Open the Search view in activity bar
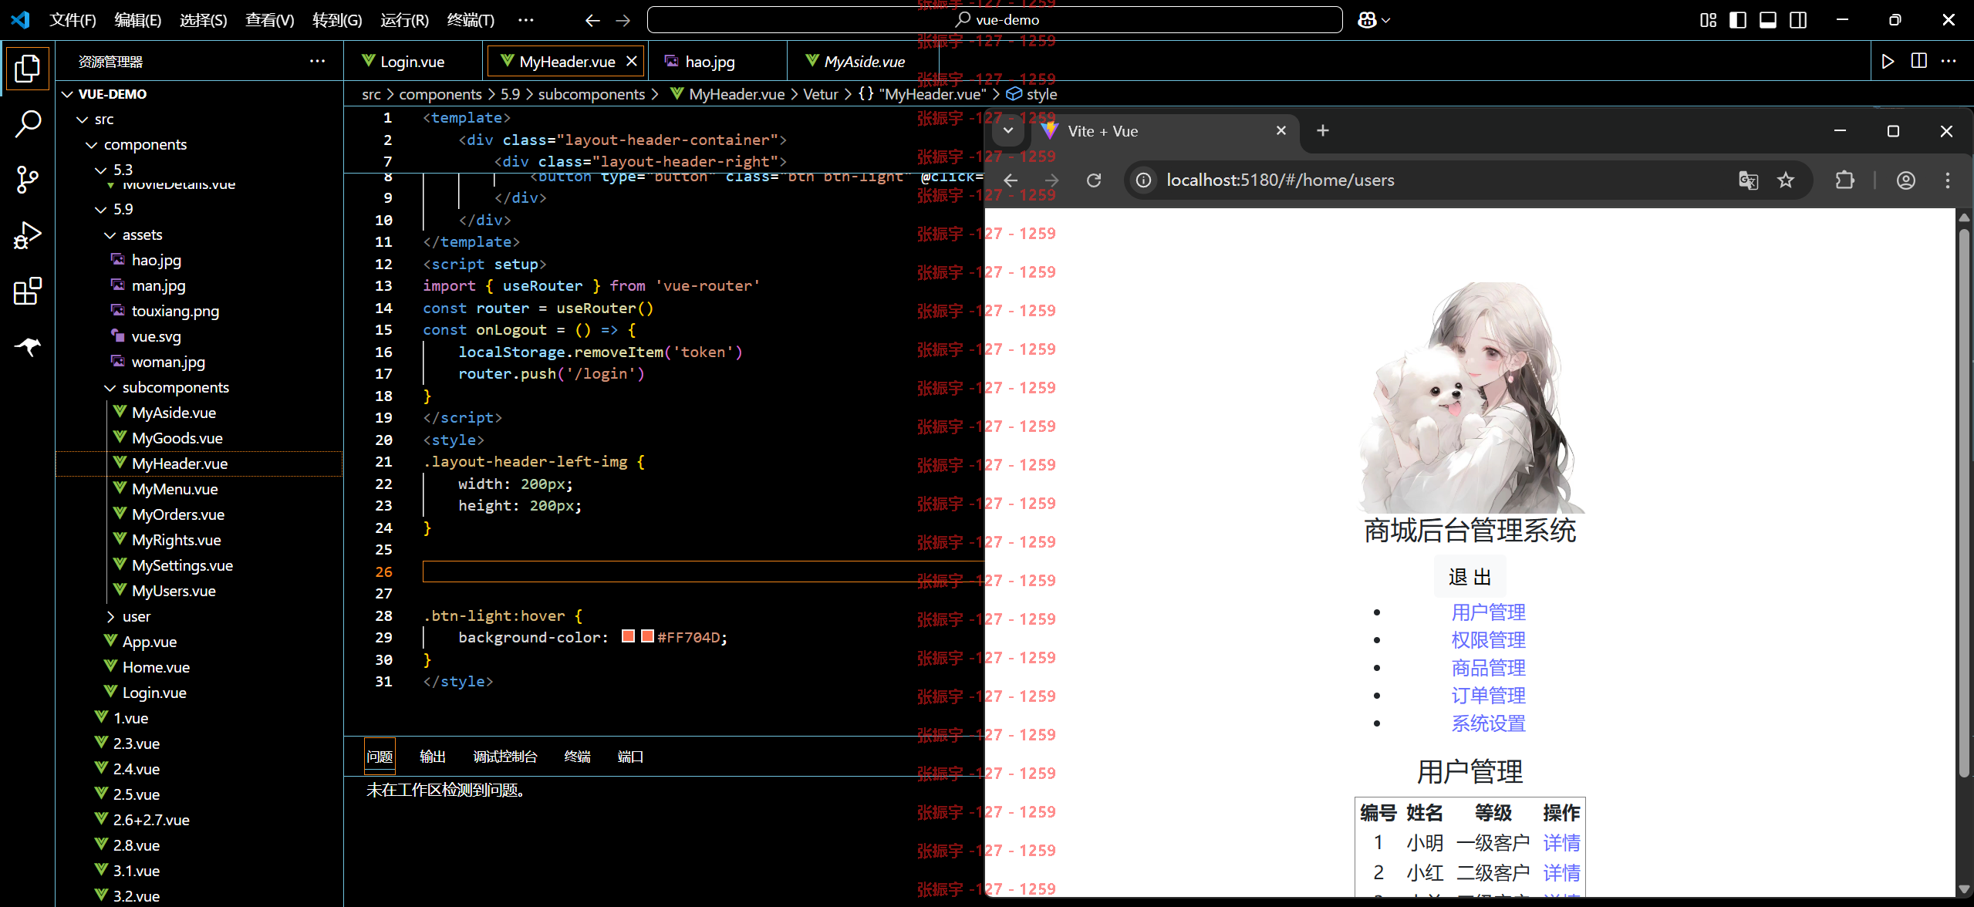Viewport: 1974px width, 907px height. (x=28, y=124)
